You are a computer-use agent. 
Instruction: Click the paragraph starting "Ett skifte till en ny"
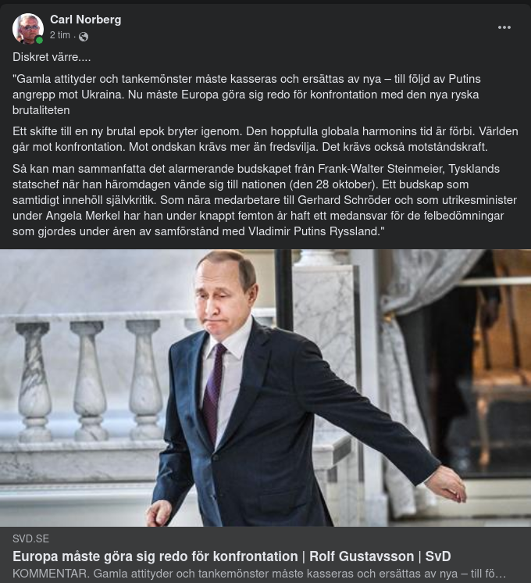point(265,138)
